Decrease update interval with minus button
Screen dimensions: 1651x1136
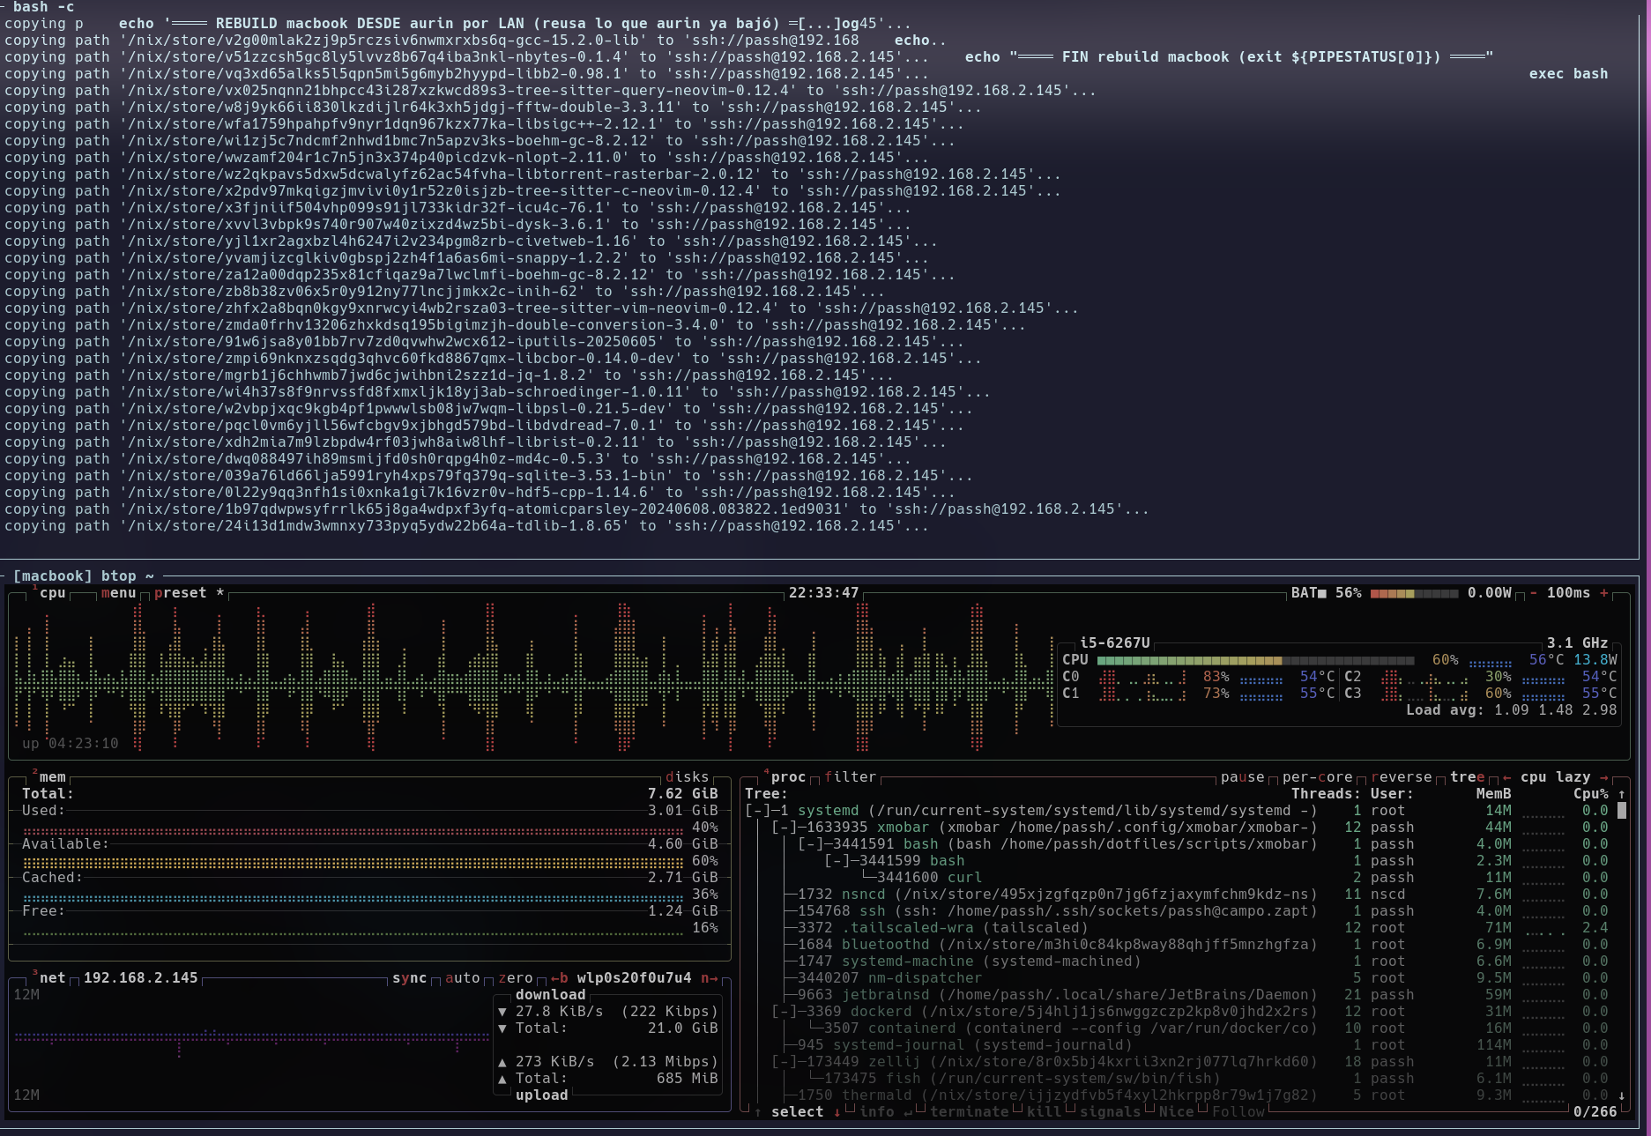pos(1534,593)
